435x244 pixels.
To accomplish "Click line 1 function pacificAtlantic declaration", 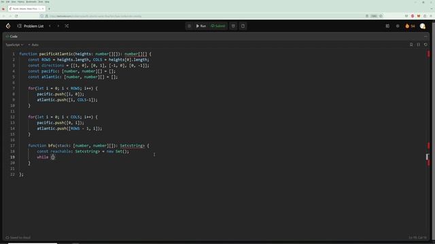I will click(86, 54).
